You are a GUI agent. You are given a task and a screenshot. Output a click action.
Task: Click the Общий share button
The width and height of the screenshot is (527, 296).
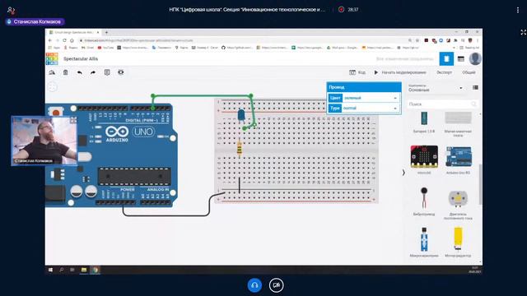tap(469, 72)
